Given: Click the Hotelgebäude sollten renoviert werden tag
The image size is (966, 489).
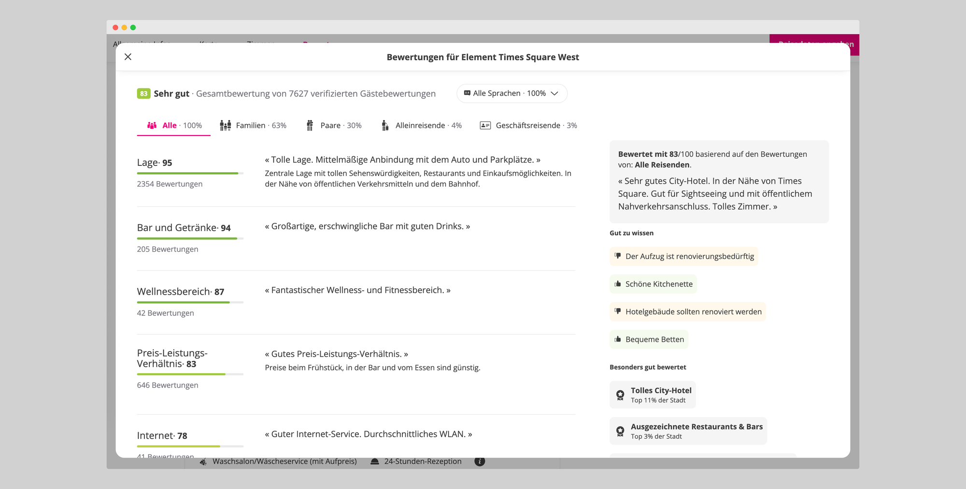Looking at the screenshot, I should tap(688, 312).
